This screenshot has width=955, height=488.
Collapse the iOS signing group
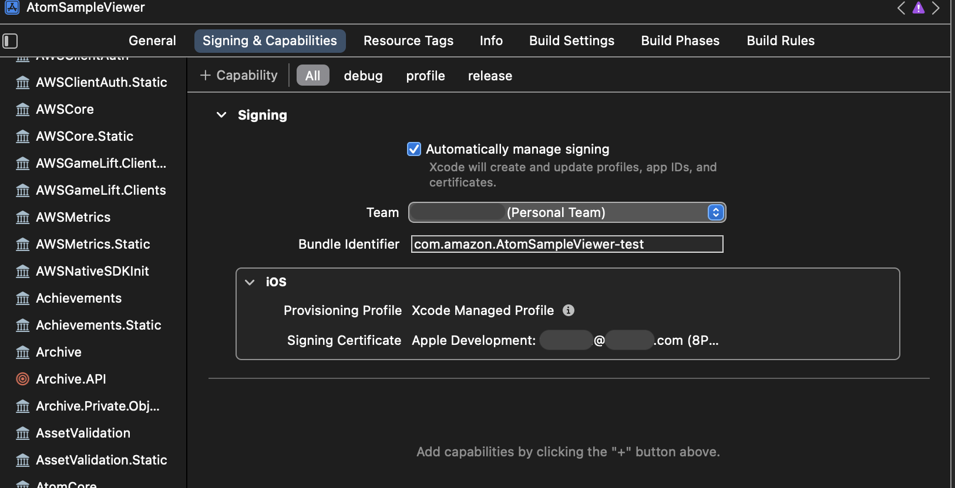point(250,282)
